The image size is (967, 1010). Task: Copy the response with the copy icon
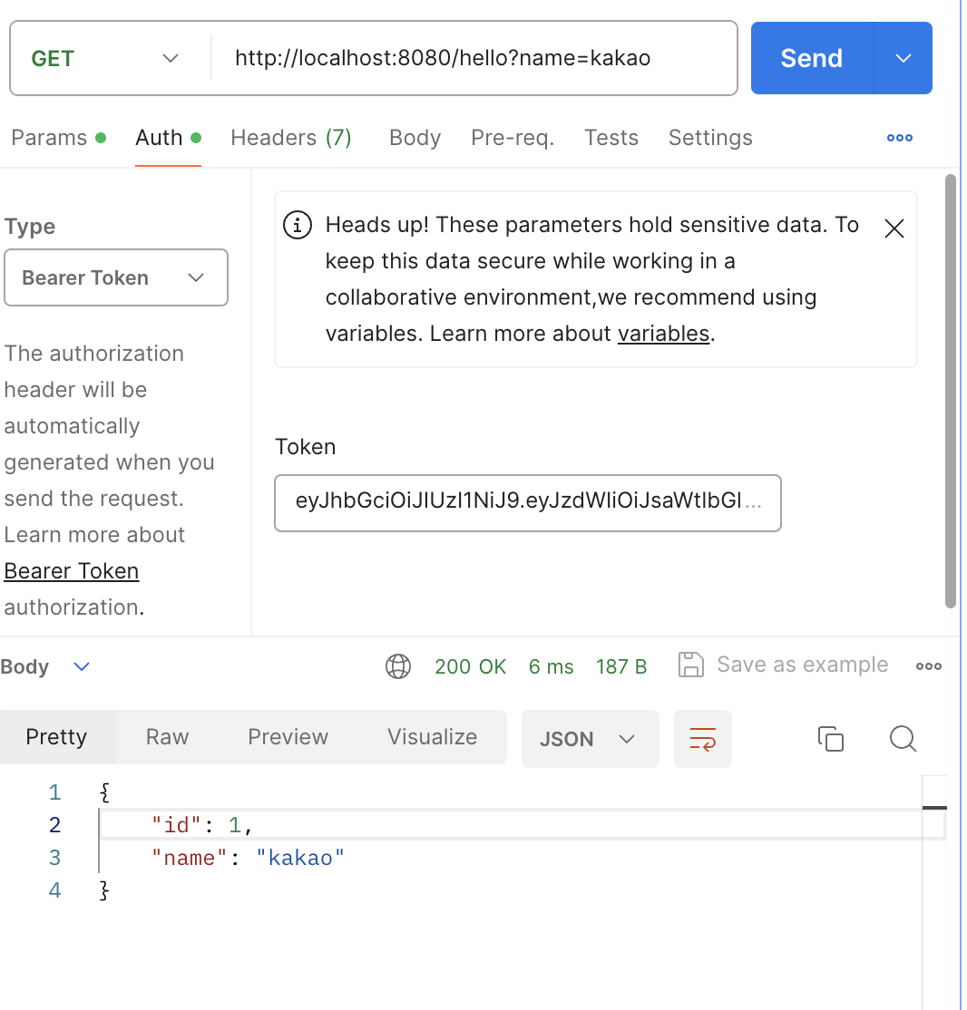tap(830, 739)
